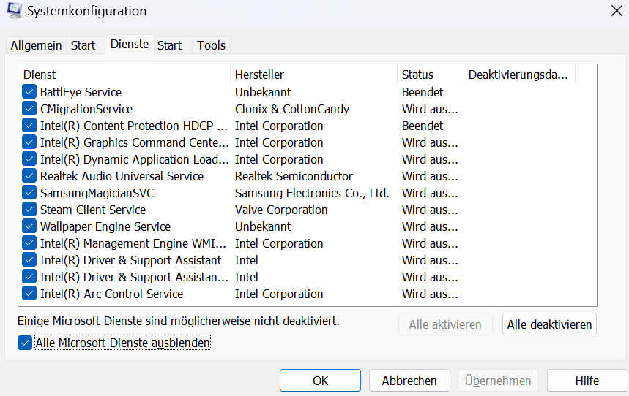The width and height of the screenshot is (629, 396).
Task: Uncheck the BattlEye Service checkbox
Action: [x=29, y=92]
